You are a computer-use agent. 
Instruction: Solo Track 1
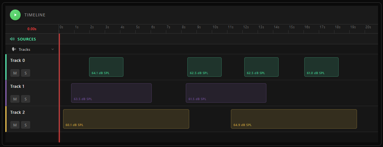26,99
